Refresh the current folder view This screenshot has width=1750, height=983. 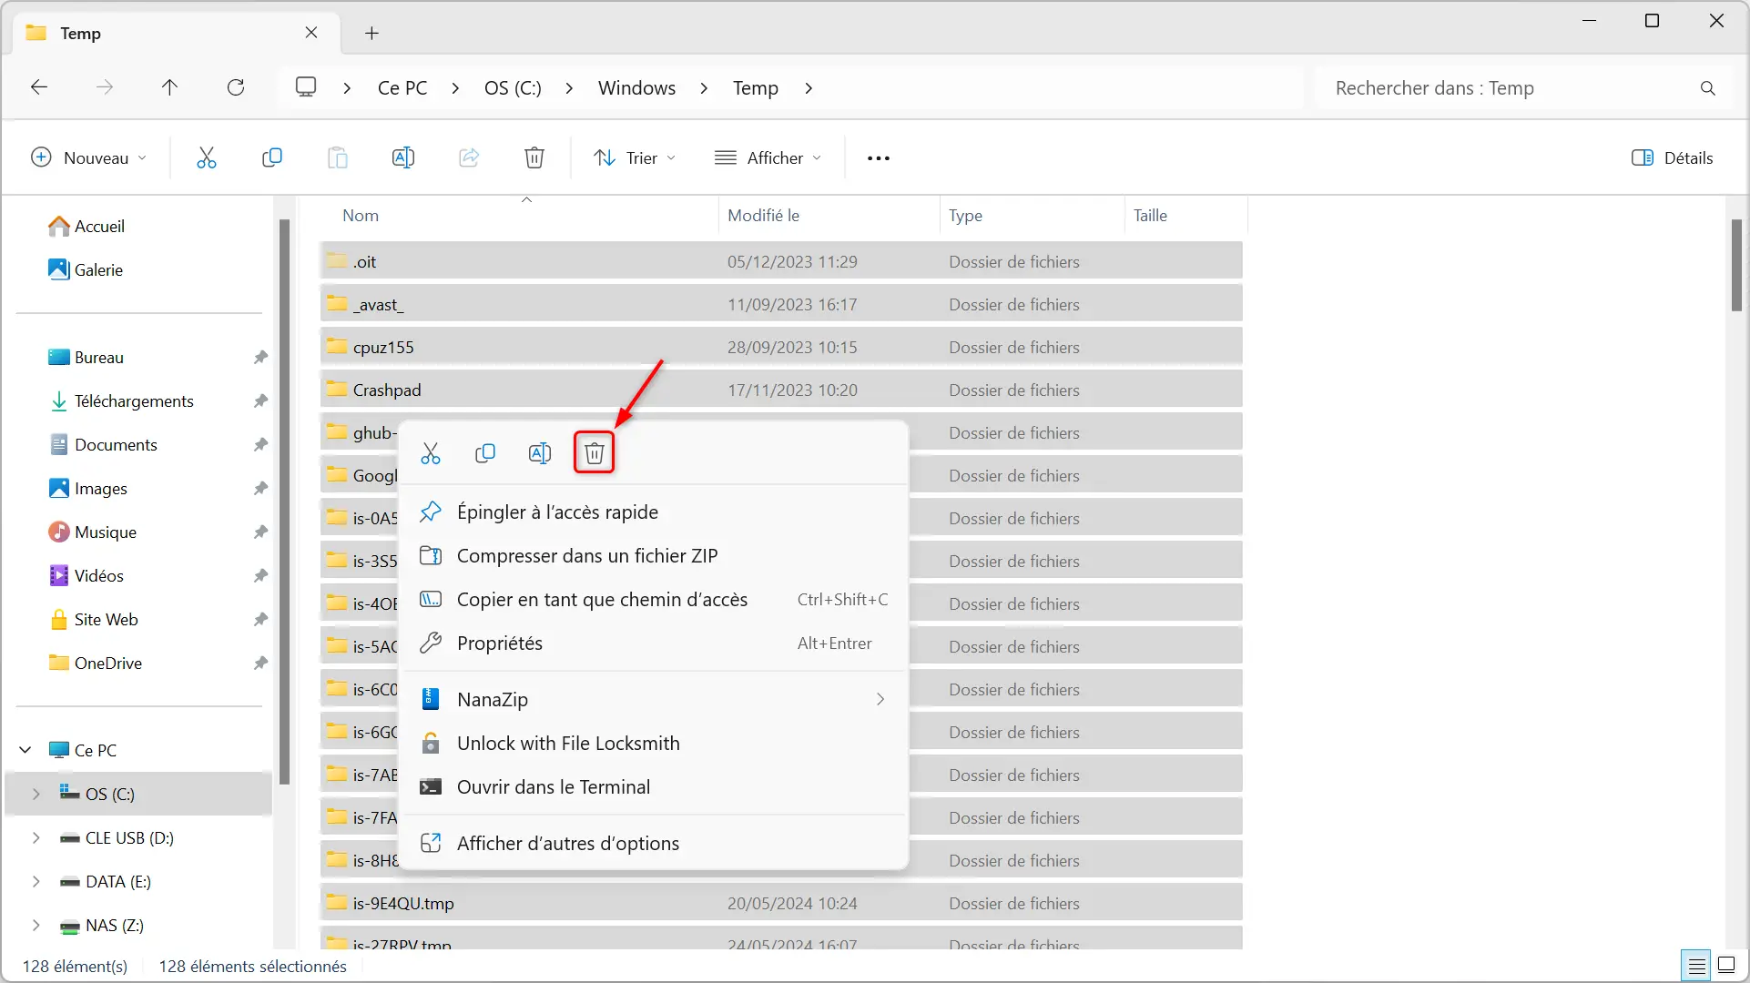(x=236, y=87)
